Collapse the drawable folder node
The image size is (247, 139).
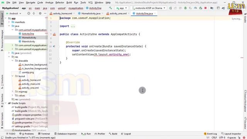click(13, 61)
